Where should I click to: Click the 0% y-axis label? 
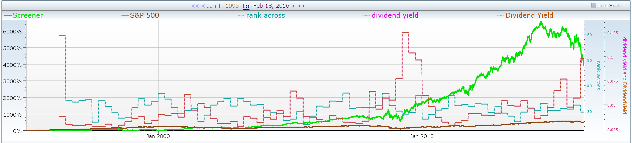pyautogui.click(x=17, y=131)
